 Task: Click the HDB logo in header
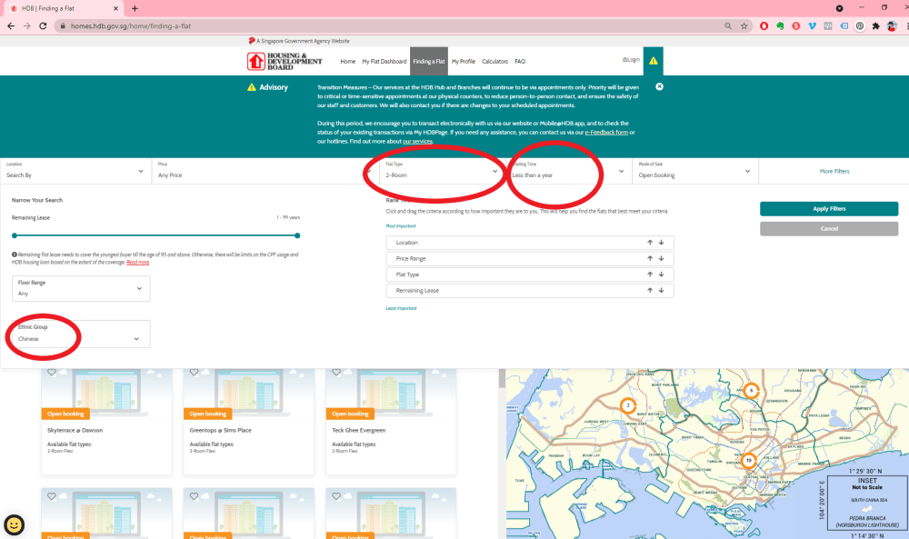pyautogui.click(x=285, y=61)
